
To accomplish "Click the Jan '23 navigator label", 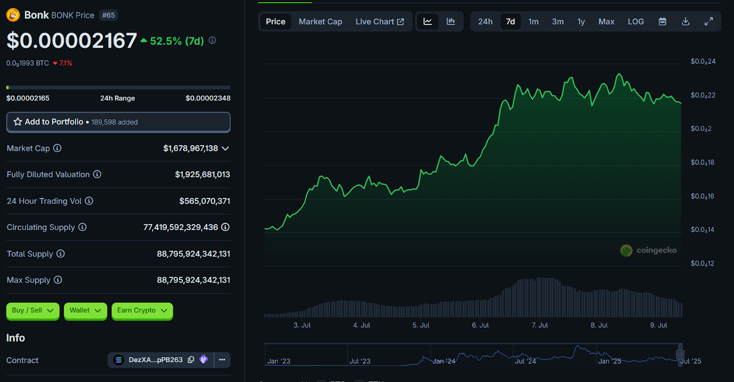I will click(278, 361).
